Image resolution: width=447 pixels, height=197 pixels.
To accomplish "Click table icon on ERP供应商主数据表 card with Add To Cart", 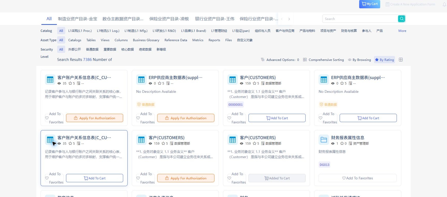I will click(x=324, y=80).
